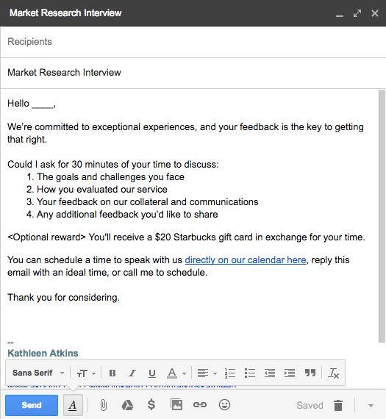Click the Recipients field
This screenshot has height=419, width=386.
click(x=193, y=42)
